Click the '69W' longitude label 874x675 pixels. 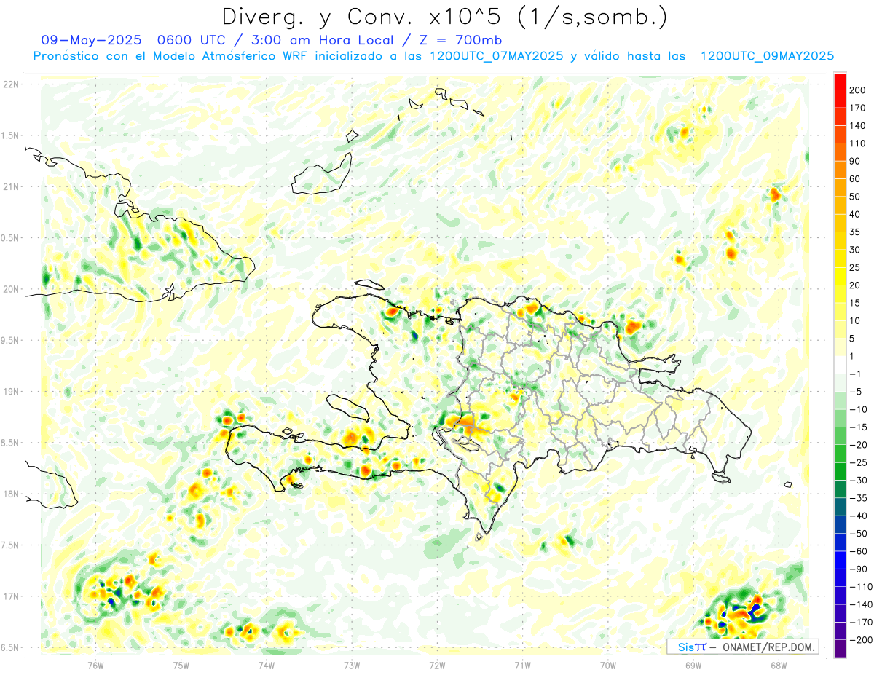pyautogui.click(x=693, y=665)
